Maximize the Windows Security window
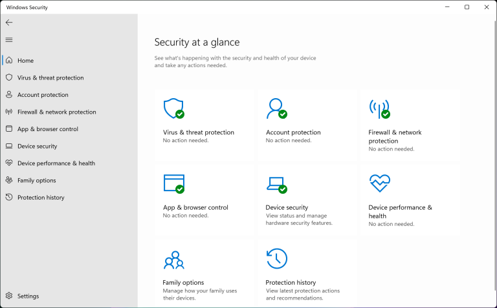 (x=467, y=7)
